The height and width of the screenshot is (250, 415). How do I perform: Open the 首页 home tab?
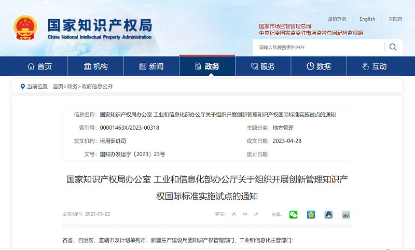[x=39, y=66]
